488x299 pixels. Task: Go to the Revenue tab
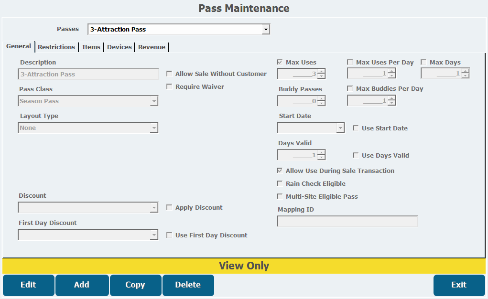coord(152,47)
